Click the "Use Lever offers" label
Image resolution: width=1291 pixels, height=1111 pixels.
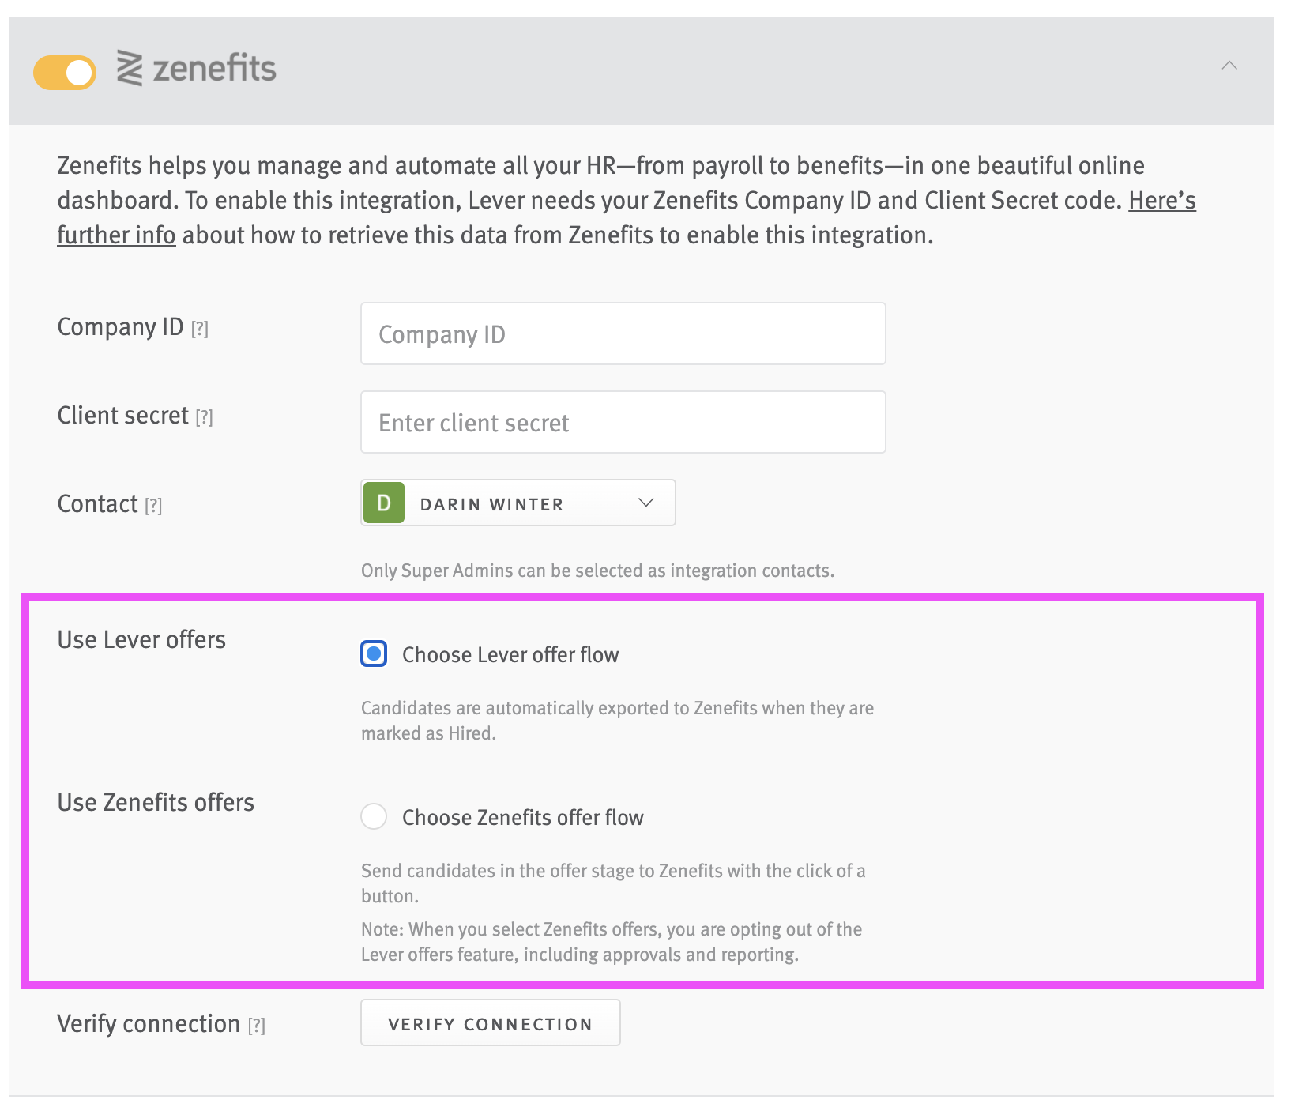[x=141, y=639]
